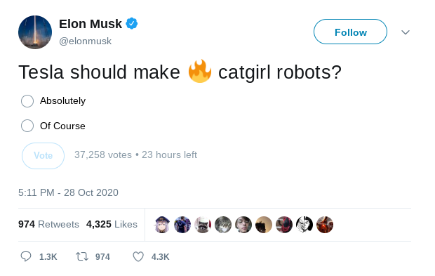Open the grey cat avatar profile
Image resolution: width=435 pixels, height=276 pixels.
[223, 224]
